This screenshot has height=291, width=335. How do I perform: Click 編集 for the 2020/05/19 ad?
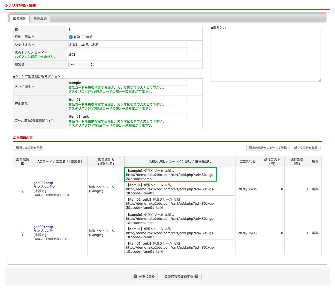(315, 189)
